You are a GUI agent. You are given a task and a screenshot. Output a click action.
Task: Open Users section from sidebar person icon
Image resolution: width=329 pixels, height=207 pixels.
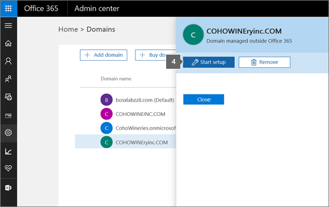pos(8,61)
